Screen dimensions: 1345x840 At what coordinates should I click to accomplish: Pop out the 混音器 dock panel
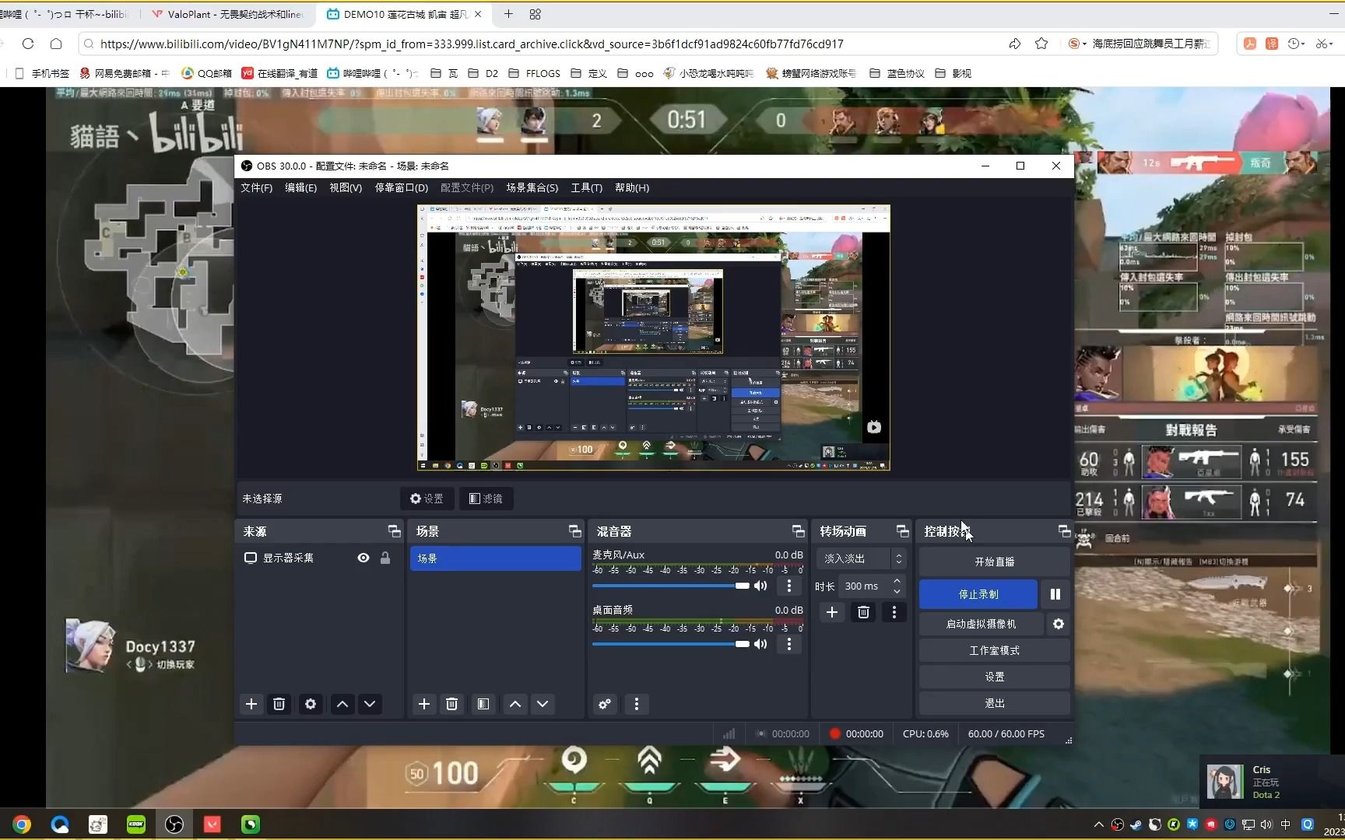point(798,531)
